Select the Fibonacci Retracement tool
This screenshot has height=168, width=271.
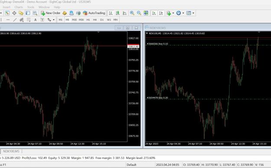click(29, 20)
